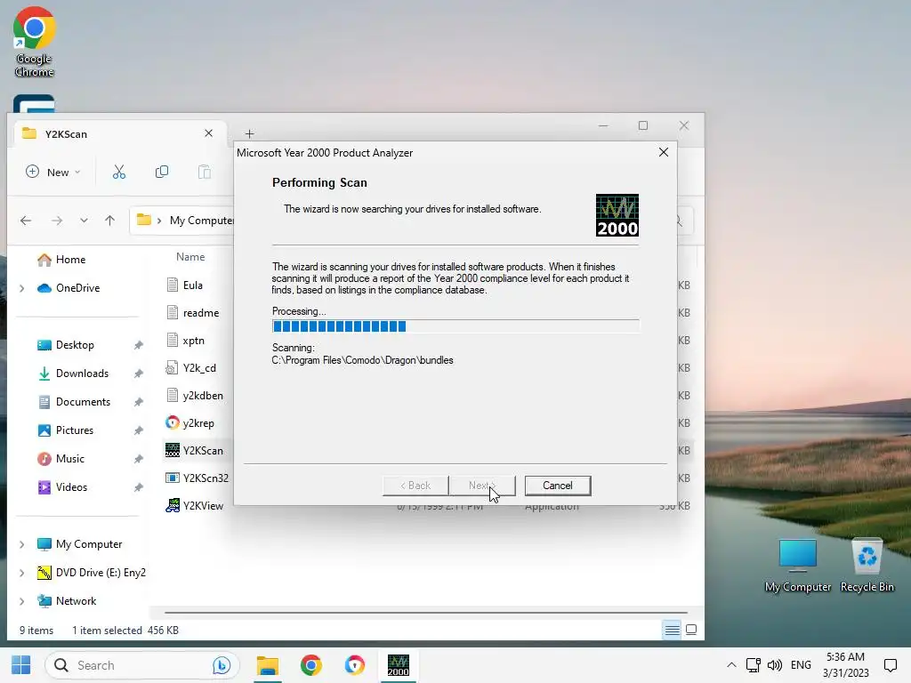
Task: Expand DVD Drive (E:) tree node
Action: [x=22, y=573]
